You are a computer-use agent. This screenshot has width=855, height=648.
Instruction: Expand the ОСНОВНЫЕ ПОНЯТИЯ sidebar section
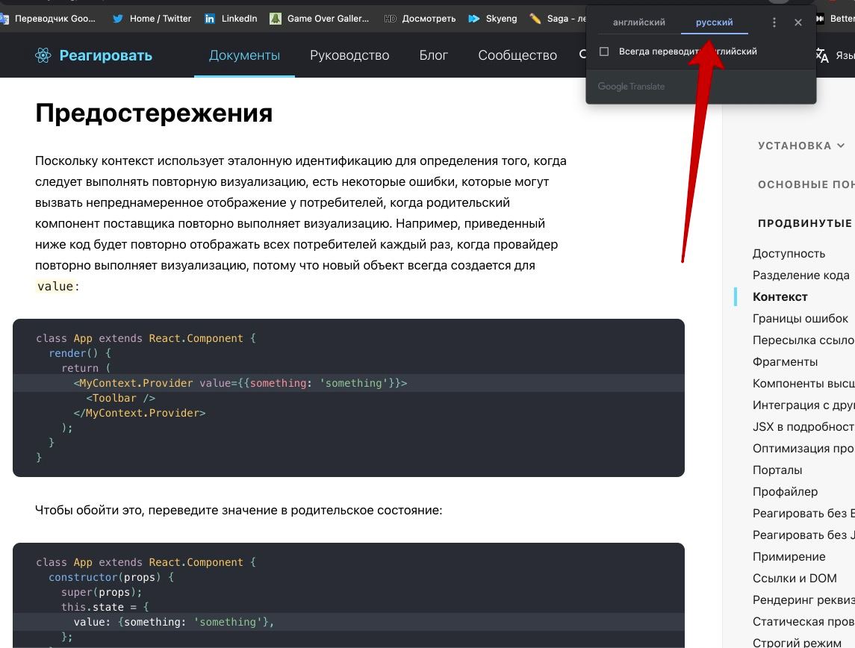[x=806, y=184]
